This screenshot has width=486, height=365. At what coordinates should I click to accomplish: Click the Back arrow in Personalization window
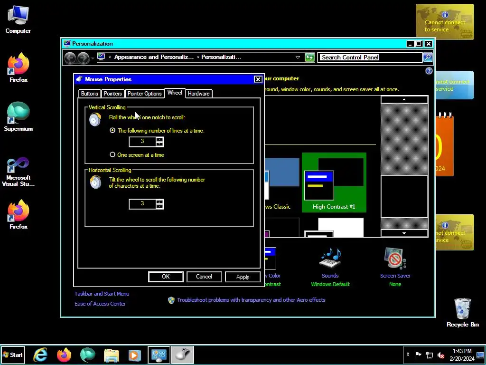pyautogui.click(x=70, y=58)
